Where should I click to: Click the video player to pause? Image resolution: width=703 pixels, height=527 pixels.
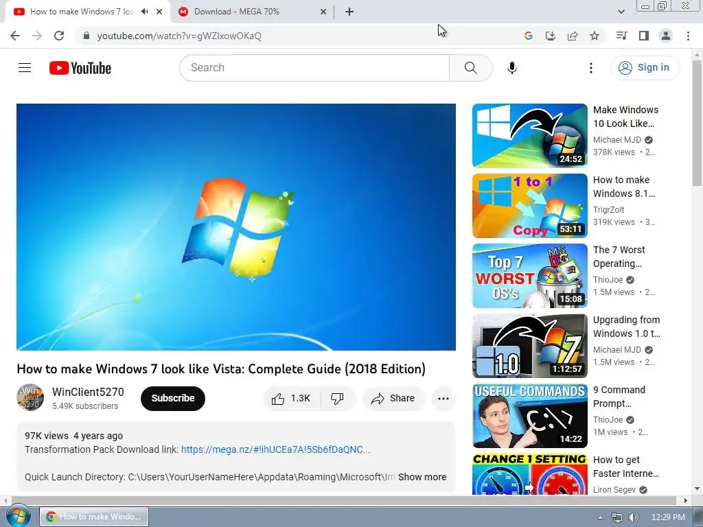236,226
